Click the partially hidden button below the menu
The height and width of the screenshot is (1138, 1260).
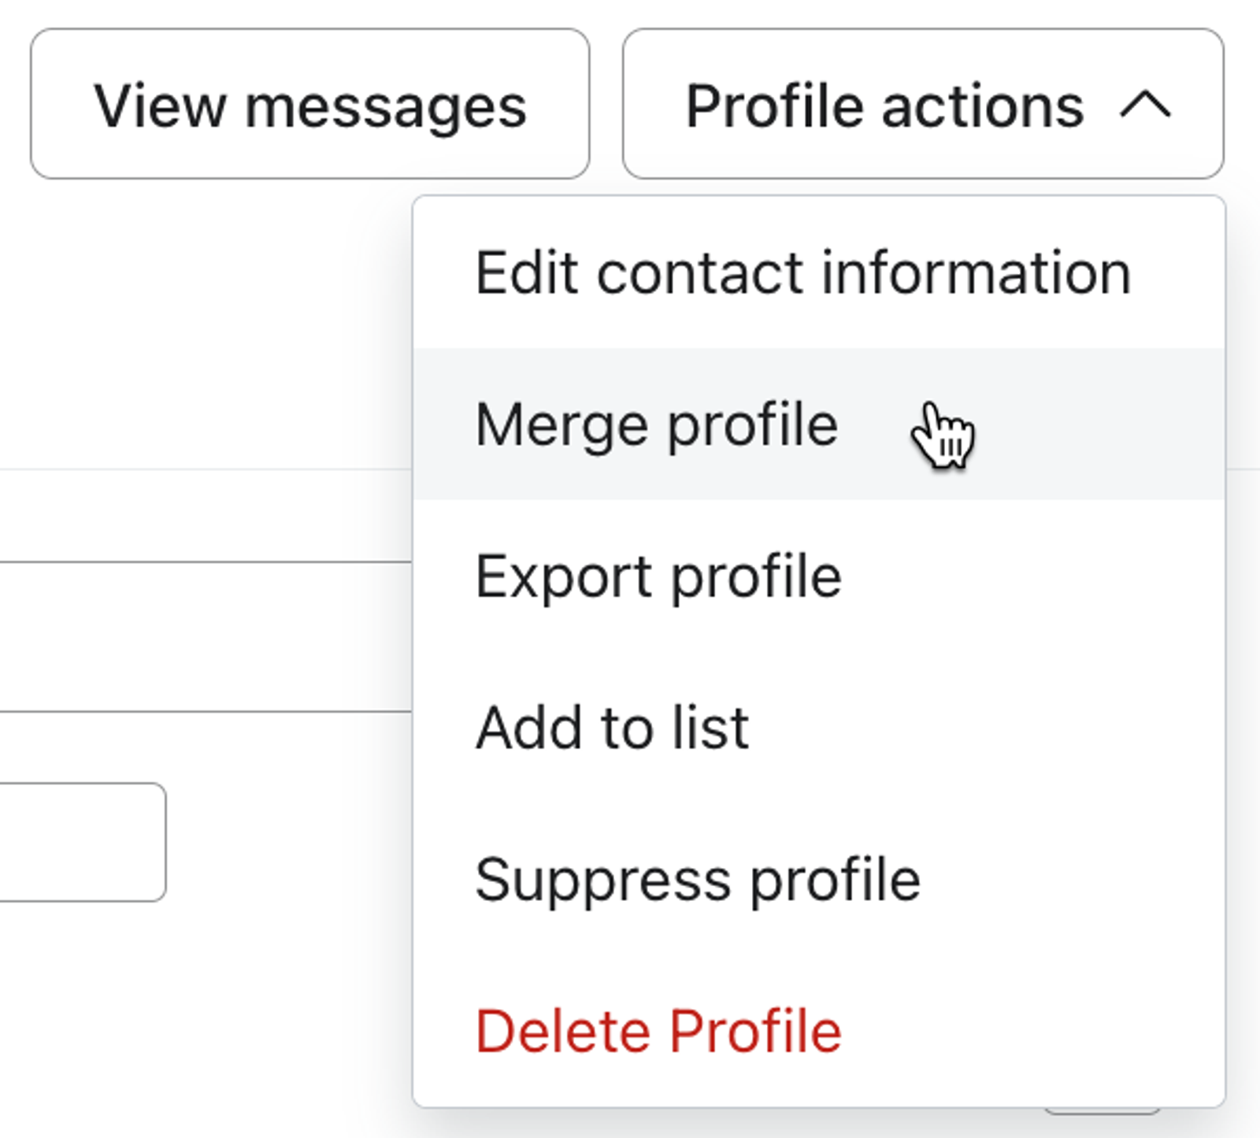point(1102,1110)
